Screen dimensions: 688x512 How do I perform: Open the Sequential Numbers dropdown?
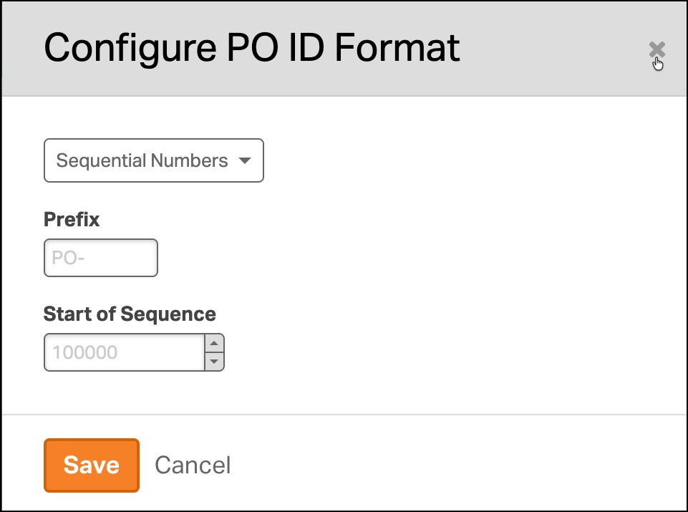154,160
